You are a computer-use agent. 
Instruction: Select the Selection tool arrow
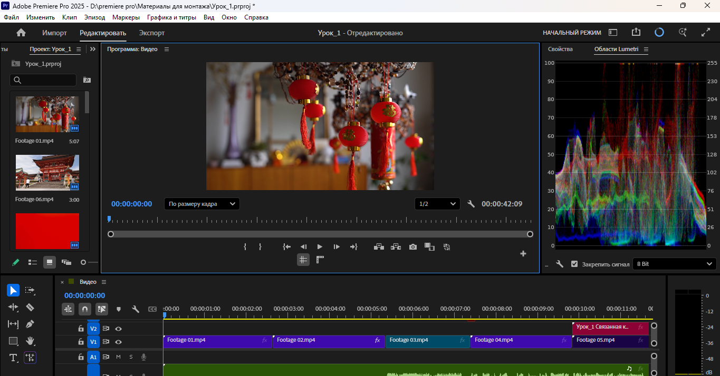(13, 290)
